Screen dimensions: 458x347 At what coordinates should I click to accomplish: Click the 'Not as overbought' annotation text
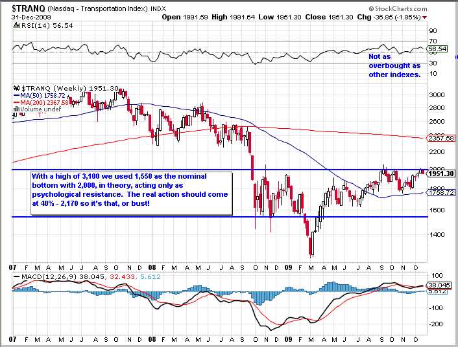[394, 65]
